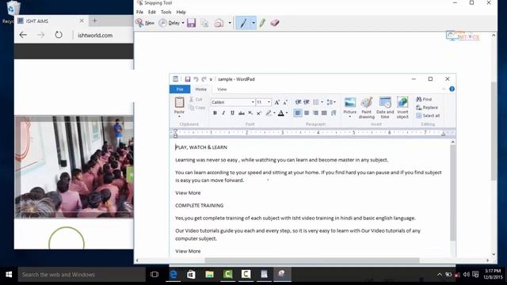Click the Send Snip envelope icon
Image resolution: width=507 pixels, height=285 pixels.
(x=219, y=23)
